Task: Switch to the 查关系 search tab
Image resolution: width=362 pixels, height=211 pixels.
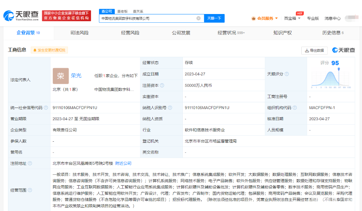Action: point(138,11)
